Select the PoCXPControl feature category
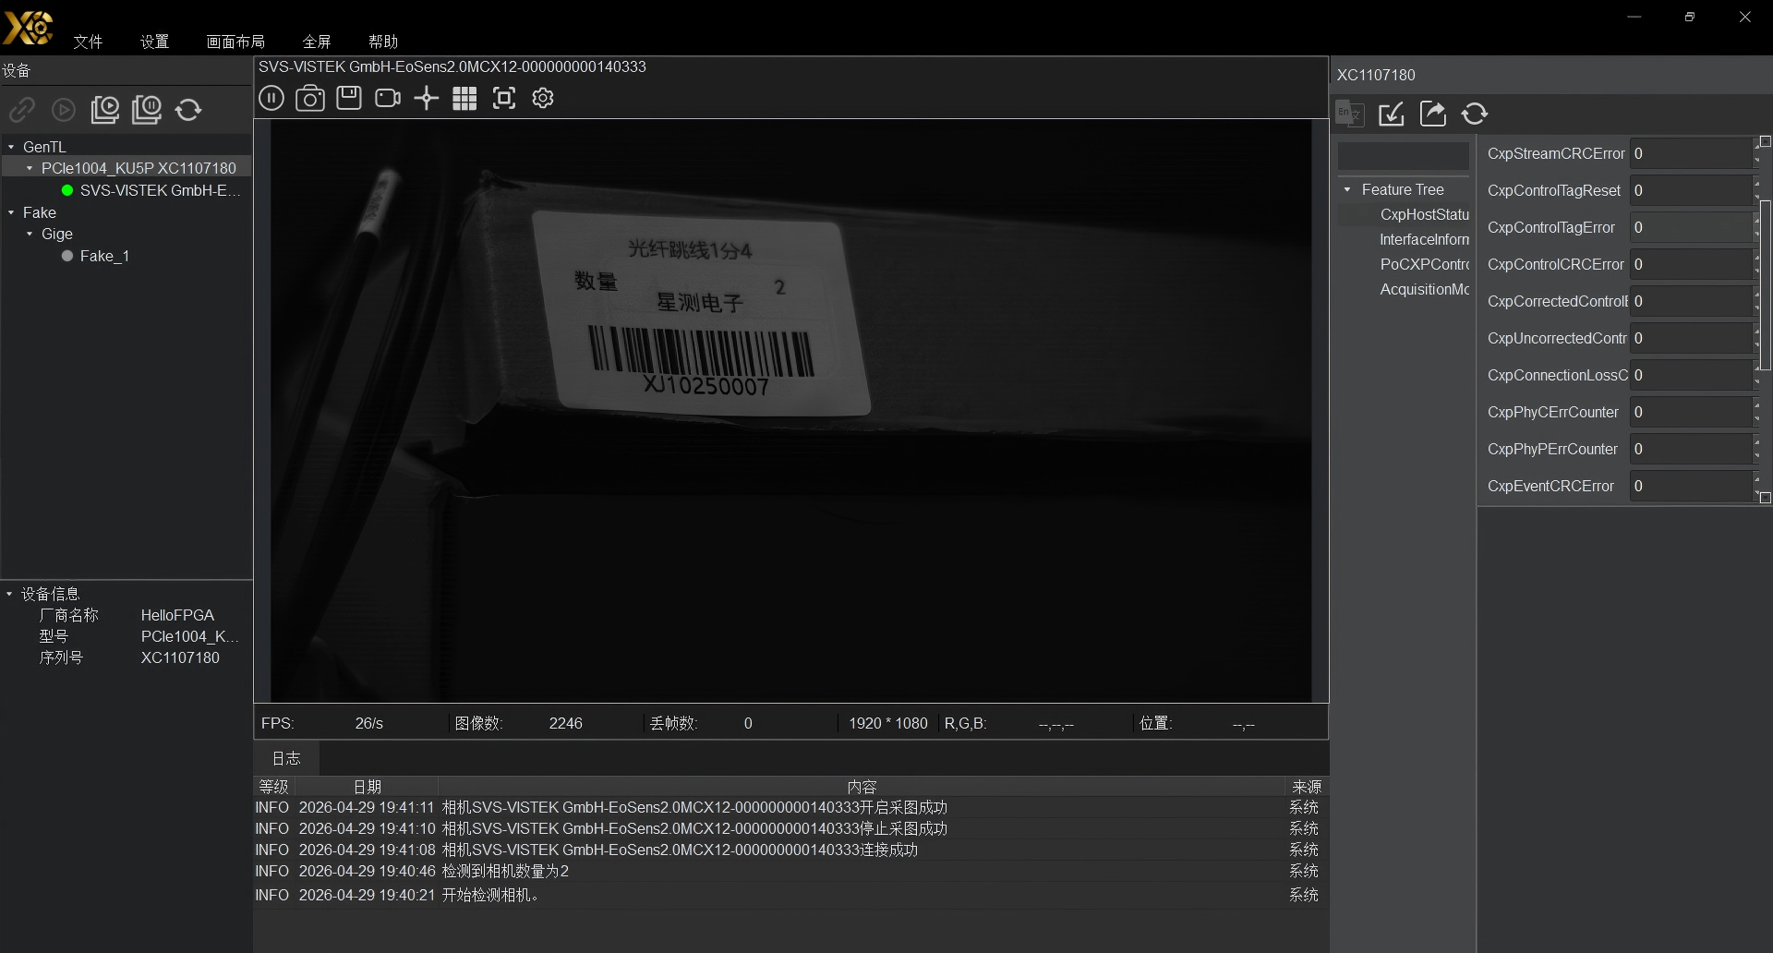Screen dimensions: 1773x953 [x=1424, y=264]
